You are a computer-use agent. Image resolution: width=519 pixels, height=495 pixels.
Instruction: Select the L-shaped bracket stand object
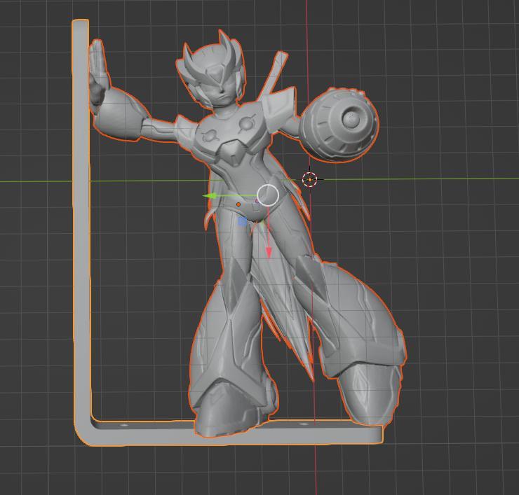click(x=81, y=231)
